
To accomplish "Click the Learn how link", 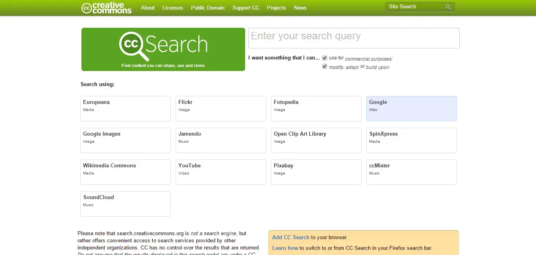I will [x=285, y=248].
